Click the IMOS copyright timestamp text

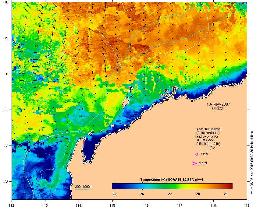(x=252, y=163)
